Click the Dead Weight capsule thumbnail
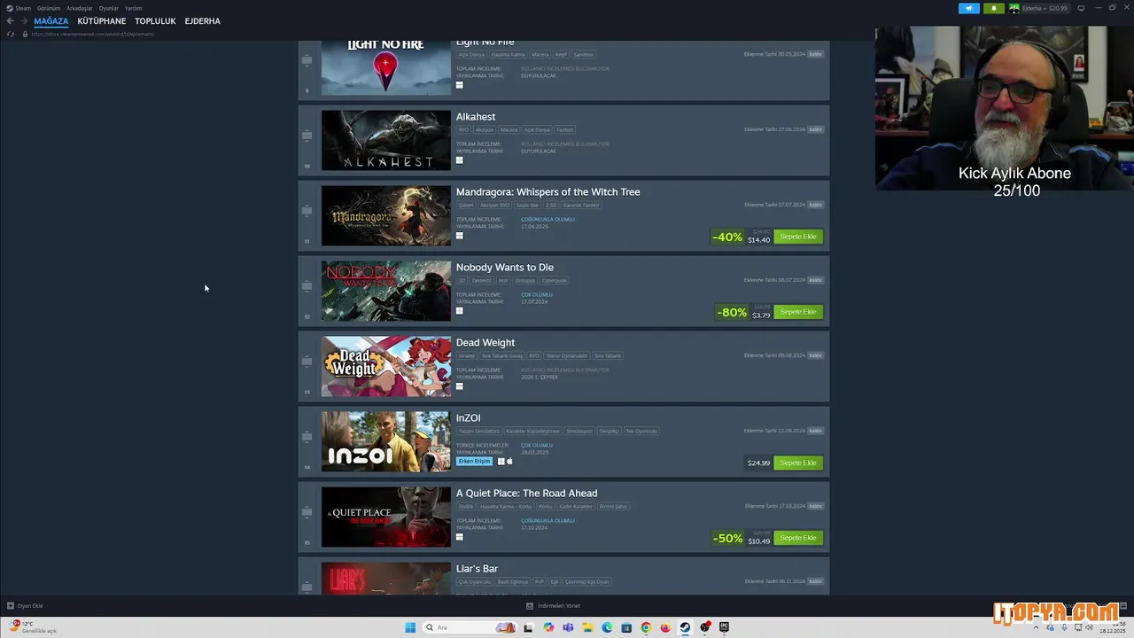The width and height of the screenshot is (1134, 638). tap(386, 366)
